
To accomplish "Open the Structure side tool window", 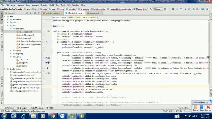I will pyautogui.click(x=2, y=32).
